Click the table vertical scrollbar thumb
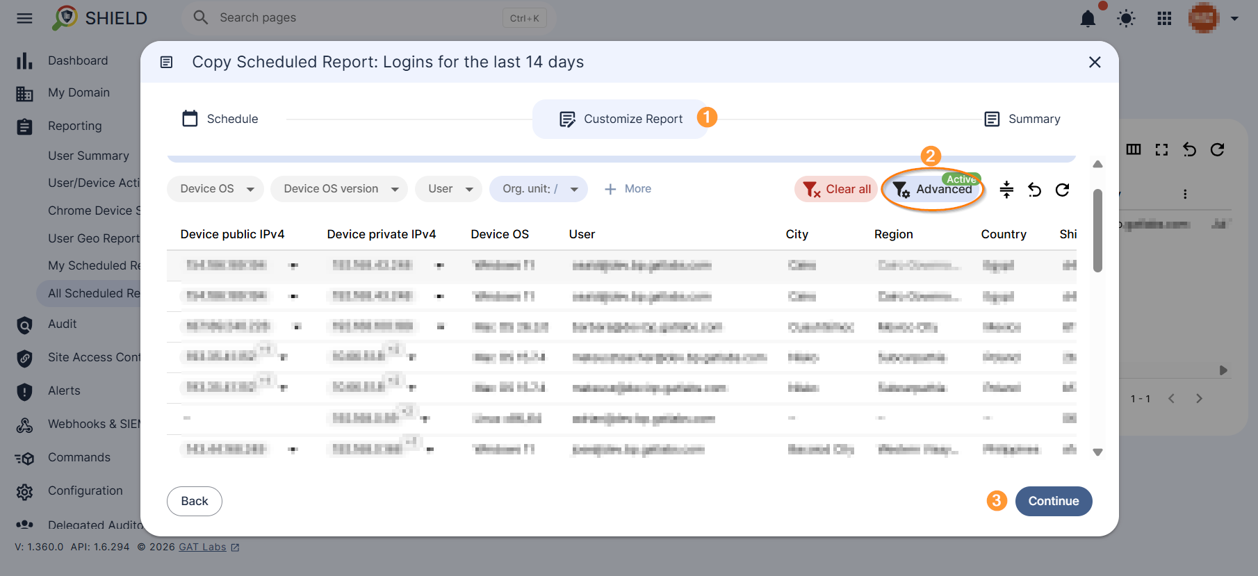Viewport: 1258px width, 576px height. coord(1097,231)
